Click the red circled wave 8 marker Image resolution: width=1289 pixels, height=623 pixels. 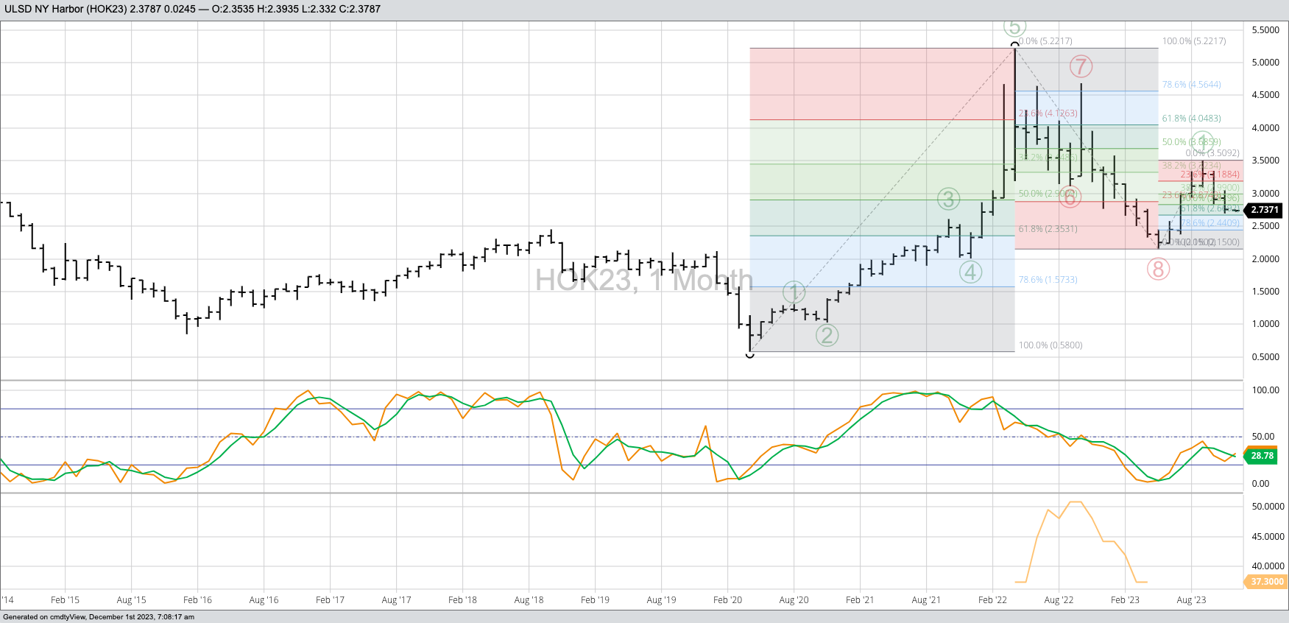coord(1158,270)
